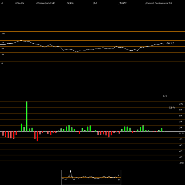Click the RSI value 56.91 label

click(x=170, y=43)
